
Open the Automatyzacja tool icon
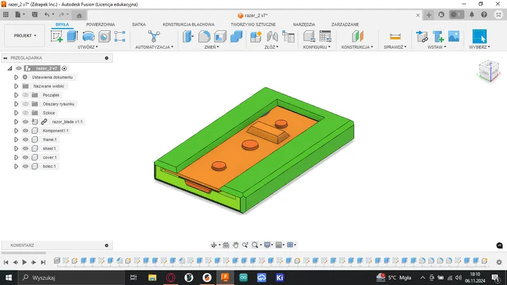coord(153,37)
